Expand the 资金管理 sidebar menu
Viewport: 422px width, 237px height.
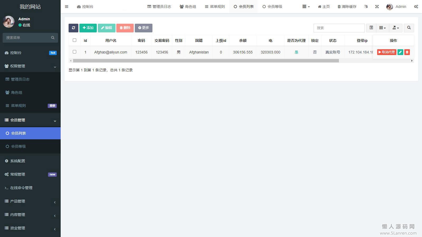coord(30,228)
